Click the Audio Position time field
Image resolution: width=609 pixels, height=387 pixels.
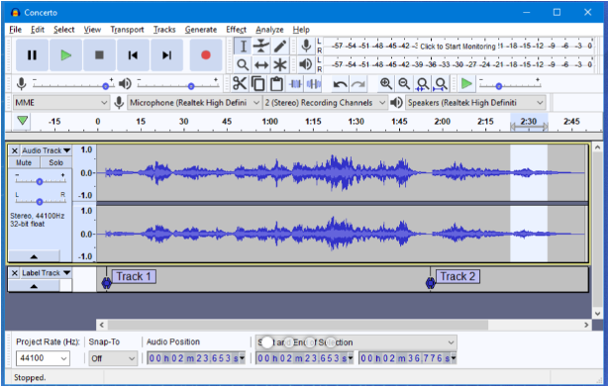[x=196, y=358]
